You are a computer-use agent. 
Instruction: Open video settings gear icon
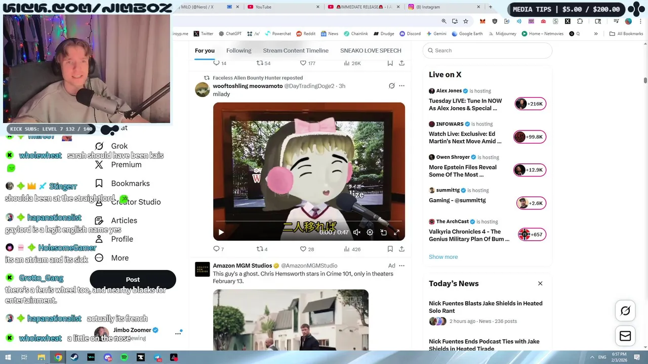370,233
